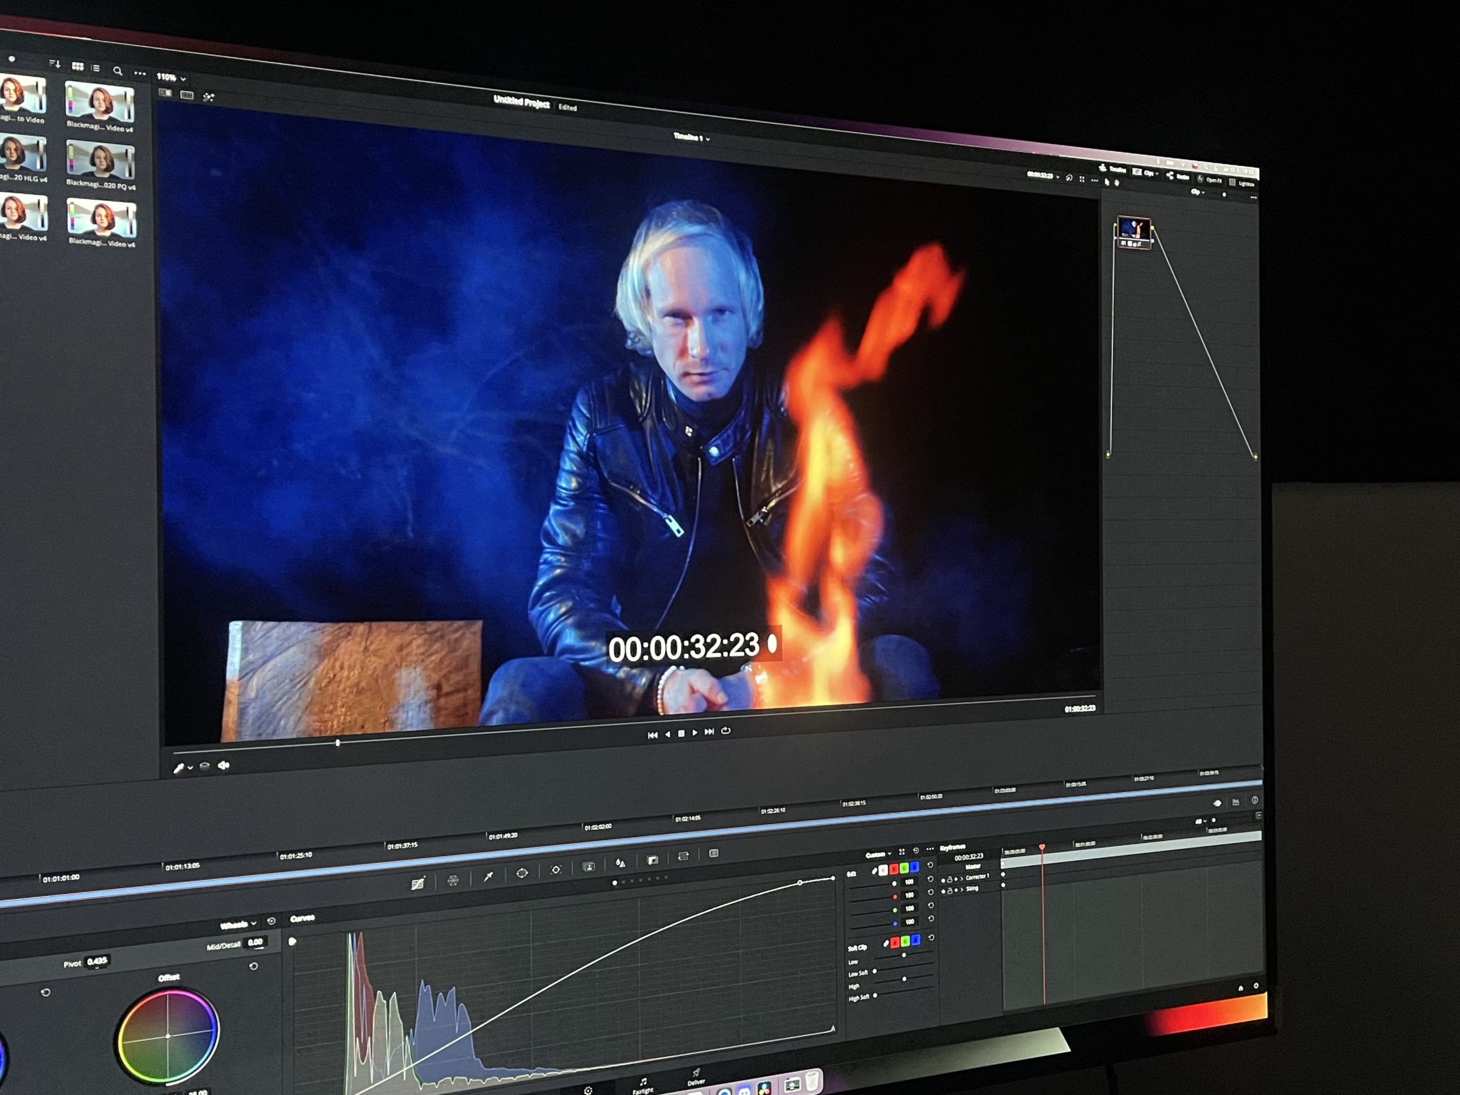Open the Color Warper palette
This screenshot has width=1460, height=1095.
453,880
